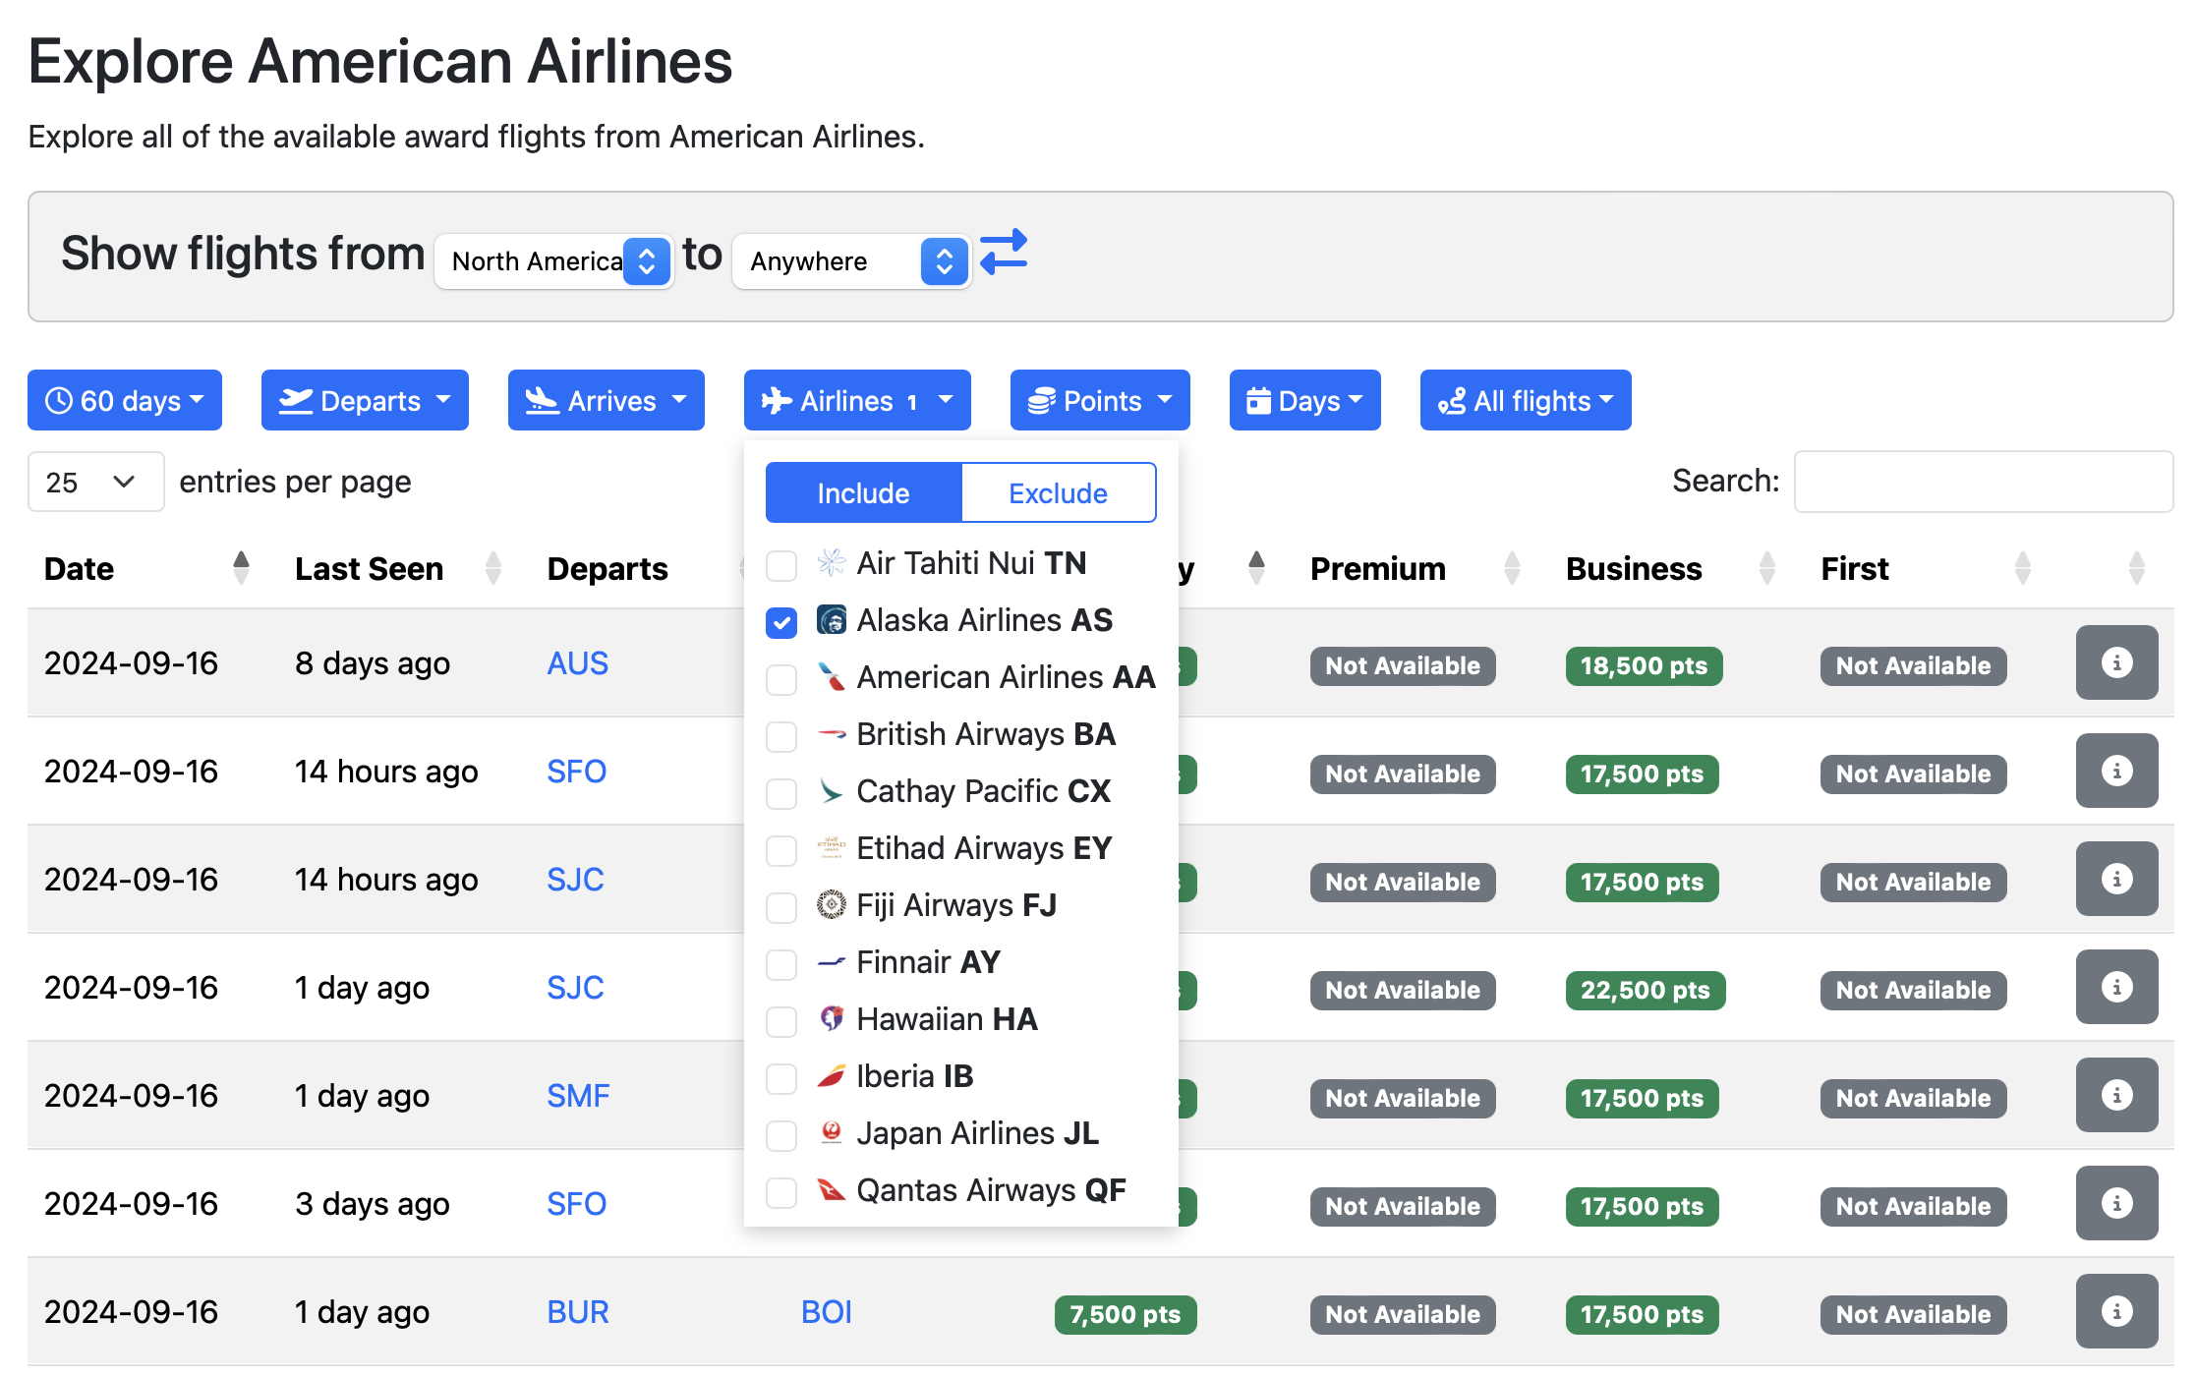This screenshot has width=2196, height=1376.
Task: Check the Fiji Airways FJ checkbox
Action: 781,907
